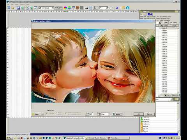The image size is (187, 140).
Task: Click the yellow icon near toolbar end
Action: tap(123, 8)
